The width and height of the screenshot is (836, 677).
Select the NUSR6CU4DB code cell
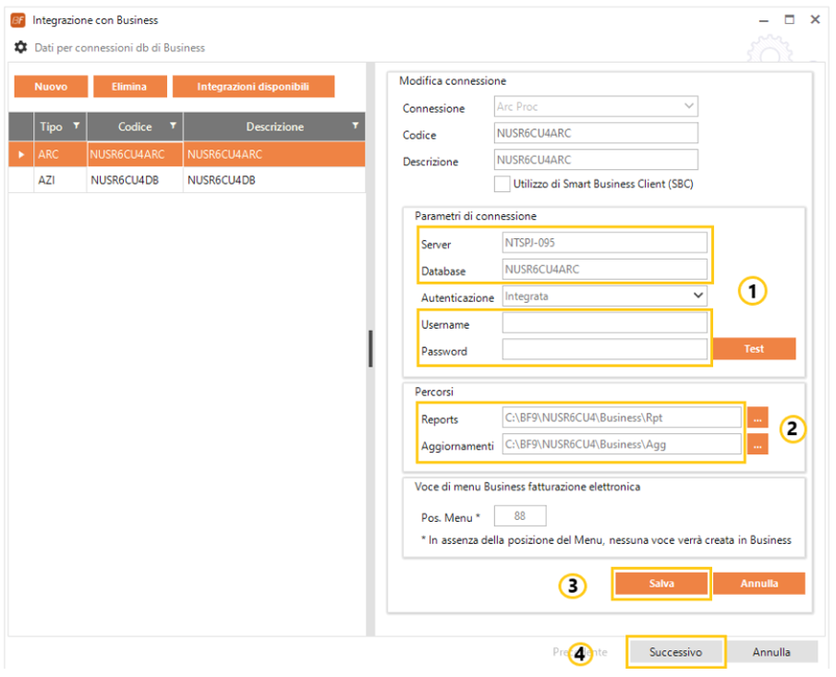(x=135, y=180)
